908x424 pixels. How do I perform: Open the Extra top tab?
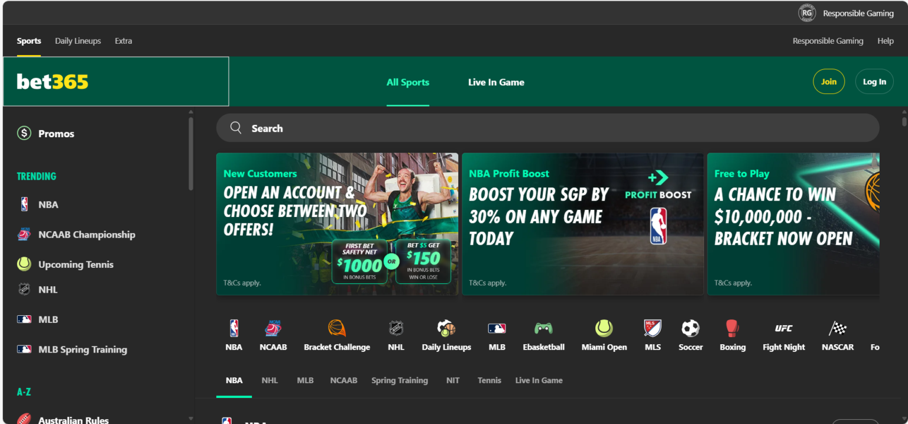124,41
